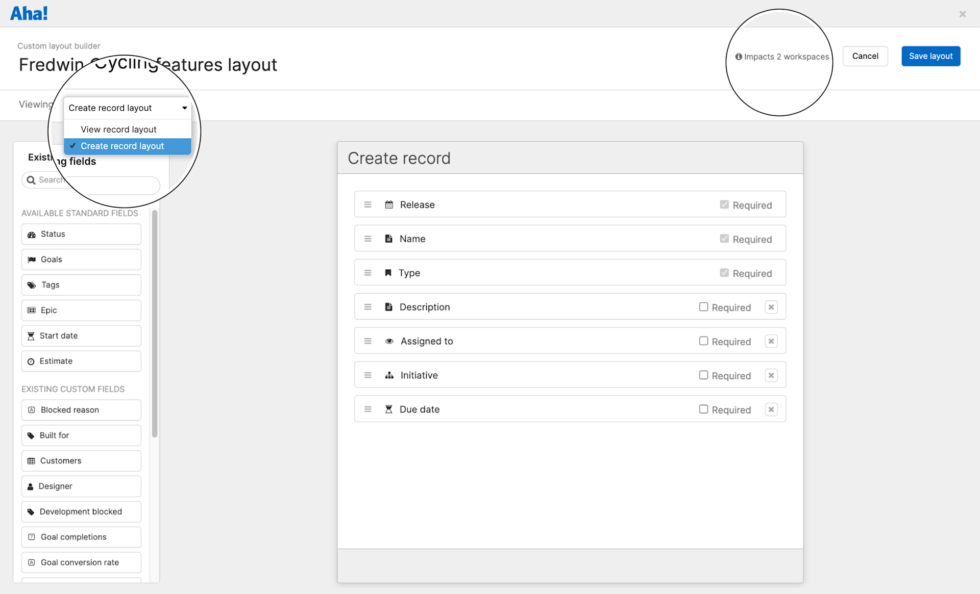Remove the Due date field

click(x=771, y=409)
